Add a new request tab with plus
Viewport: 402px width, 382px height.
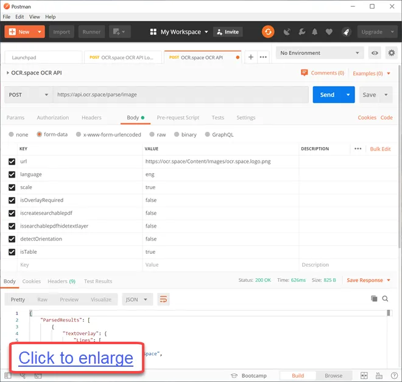point(251,57)
